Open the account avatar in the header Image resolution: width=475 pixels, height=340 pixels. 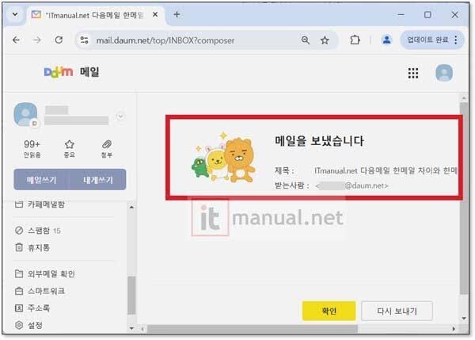(444, 73)
